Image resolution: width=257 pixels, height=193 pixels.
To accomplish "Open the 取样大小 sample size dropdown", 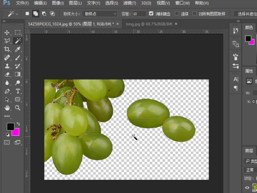I will [x=100, y=14].
